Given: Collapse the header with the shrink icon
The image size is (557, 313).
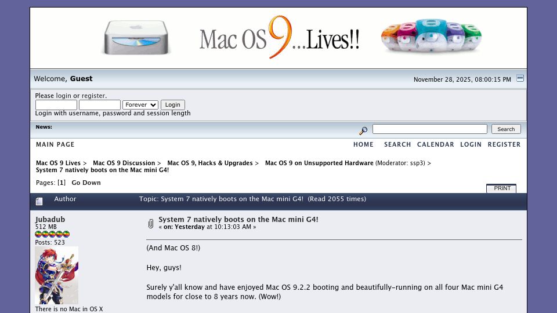Looking at the screenshot, I should coord(520,78).
